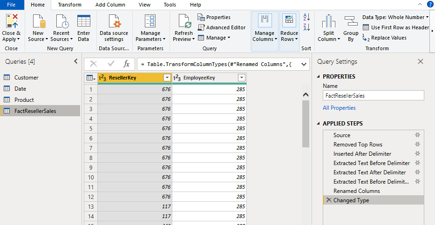The height and width of the screenshot is (225, 435).
Task: Click the Close & Apply icon
Action: click(x=12, y=21)
